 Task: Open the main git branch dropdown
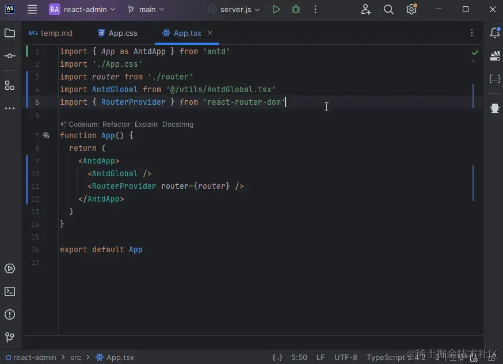(146, 9)
